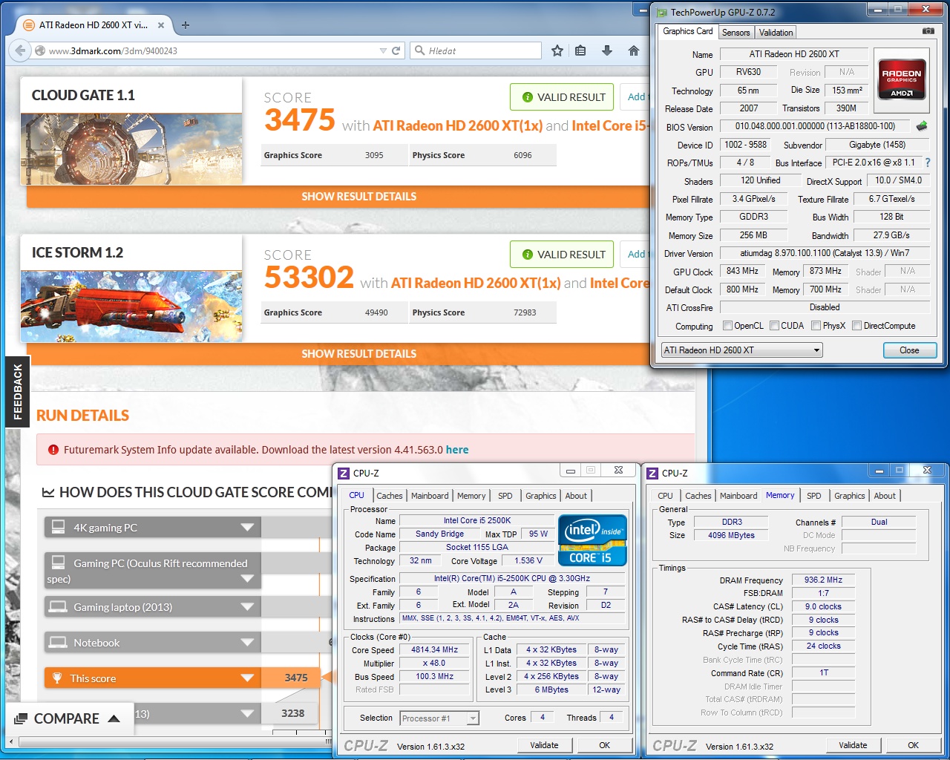Expand the Gaming PC Oculus Rift row
Image resolution: width=950 pixels, height=760 pixels.
248,578
